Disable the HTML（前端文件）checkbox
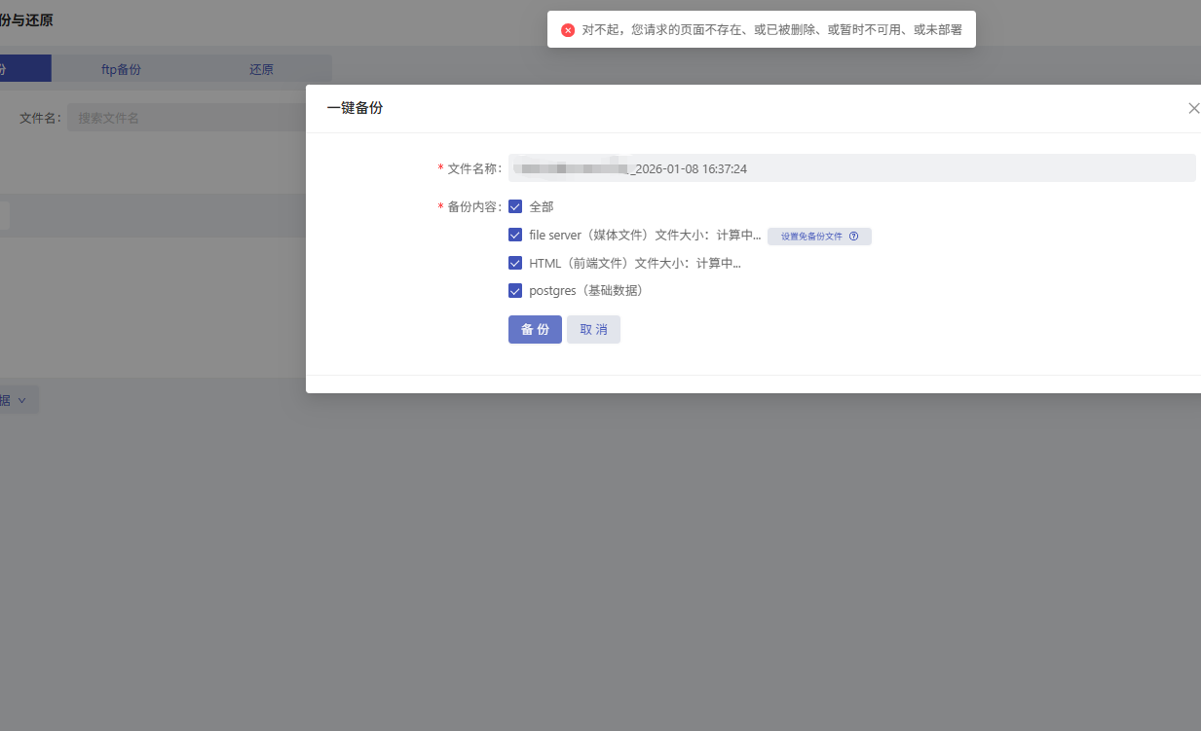 [515, 263]
